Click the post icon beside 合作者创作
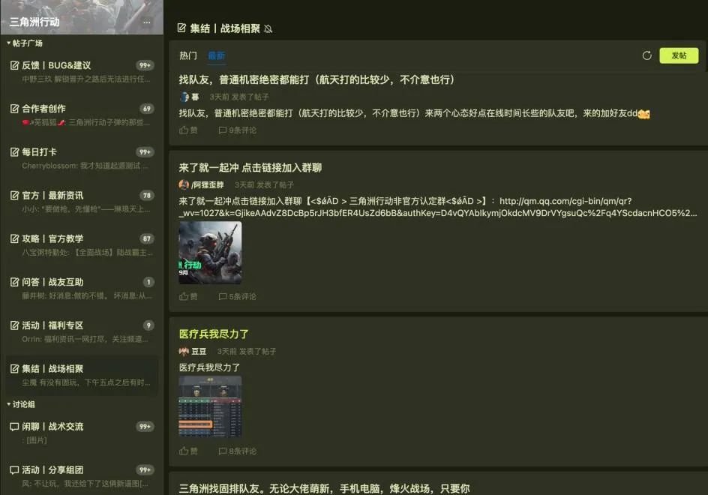The width and height of the screenshot is (708, 495). coord(14,109)
